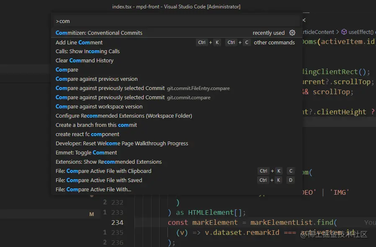Open File: Compare Active File With...

click(x=93, y=190)
